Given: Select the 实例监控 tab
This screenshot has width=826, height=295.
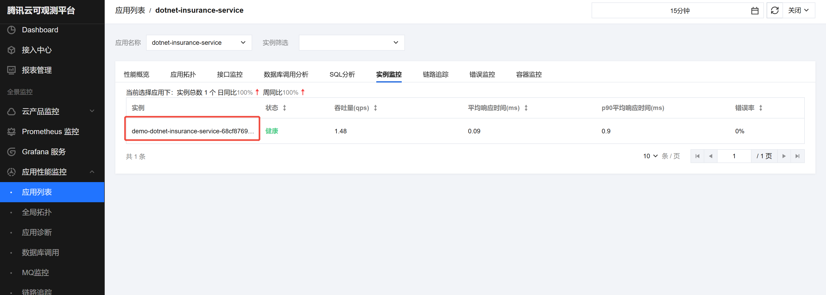Looking at the screenshot, I should [389, 74].
